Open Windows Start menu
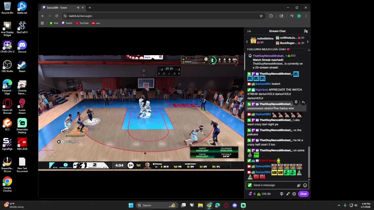 pos(131,205)
